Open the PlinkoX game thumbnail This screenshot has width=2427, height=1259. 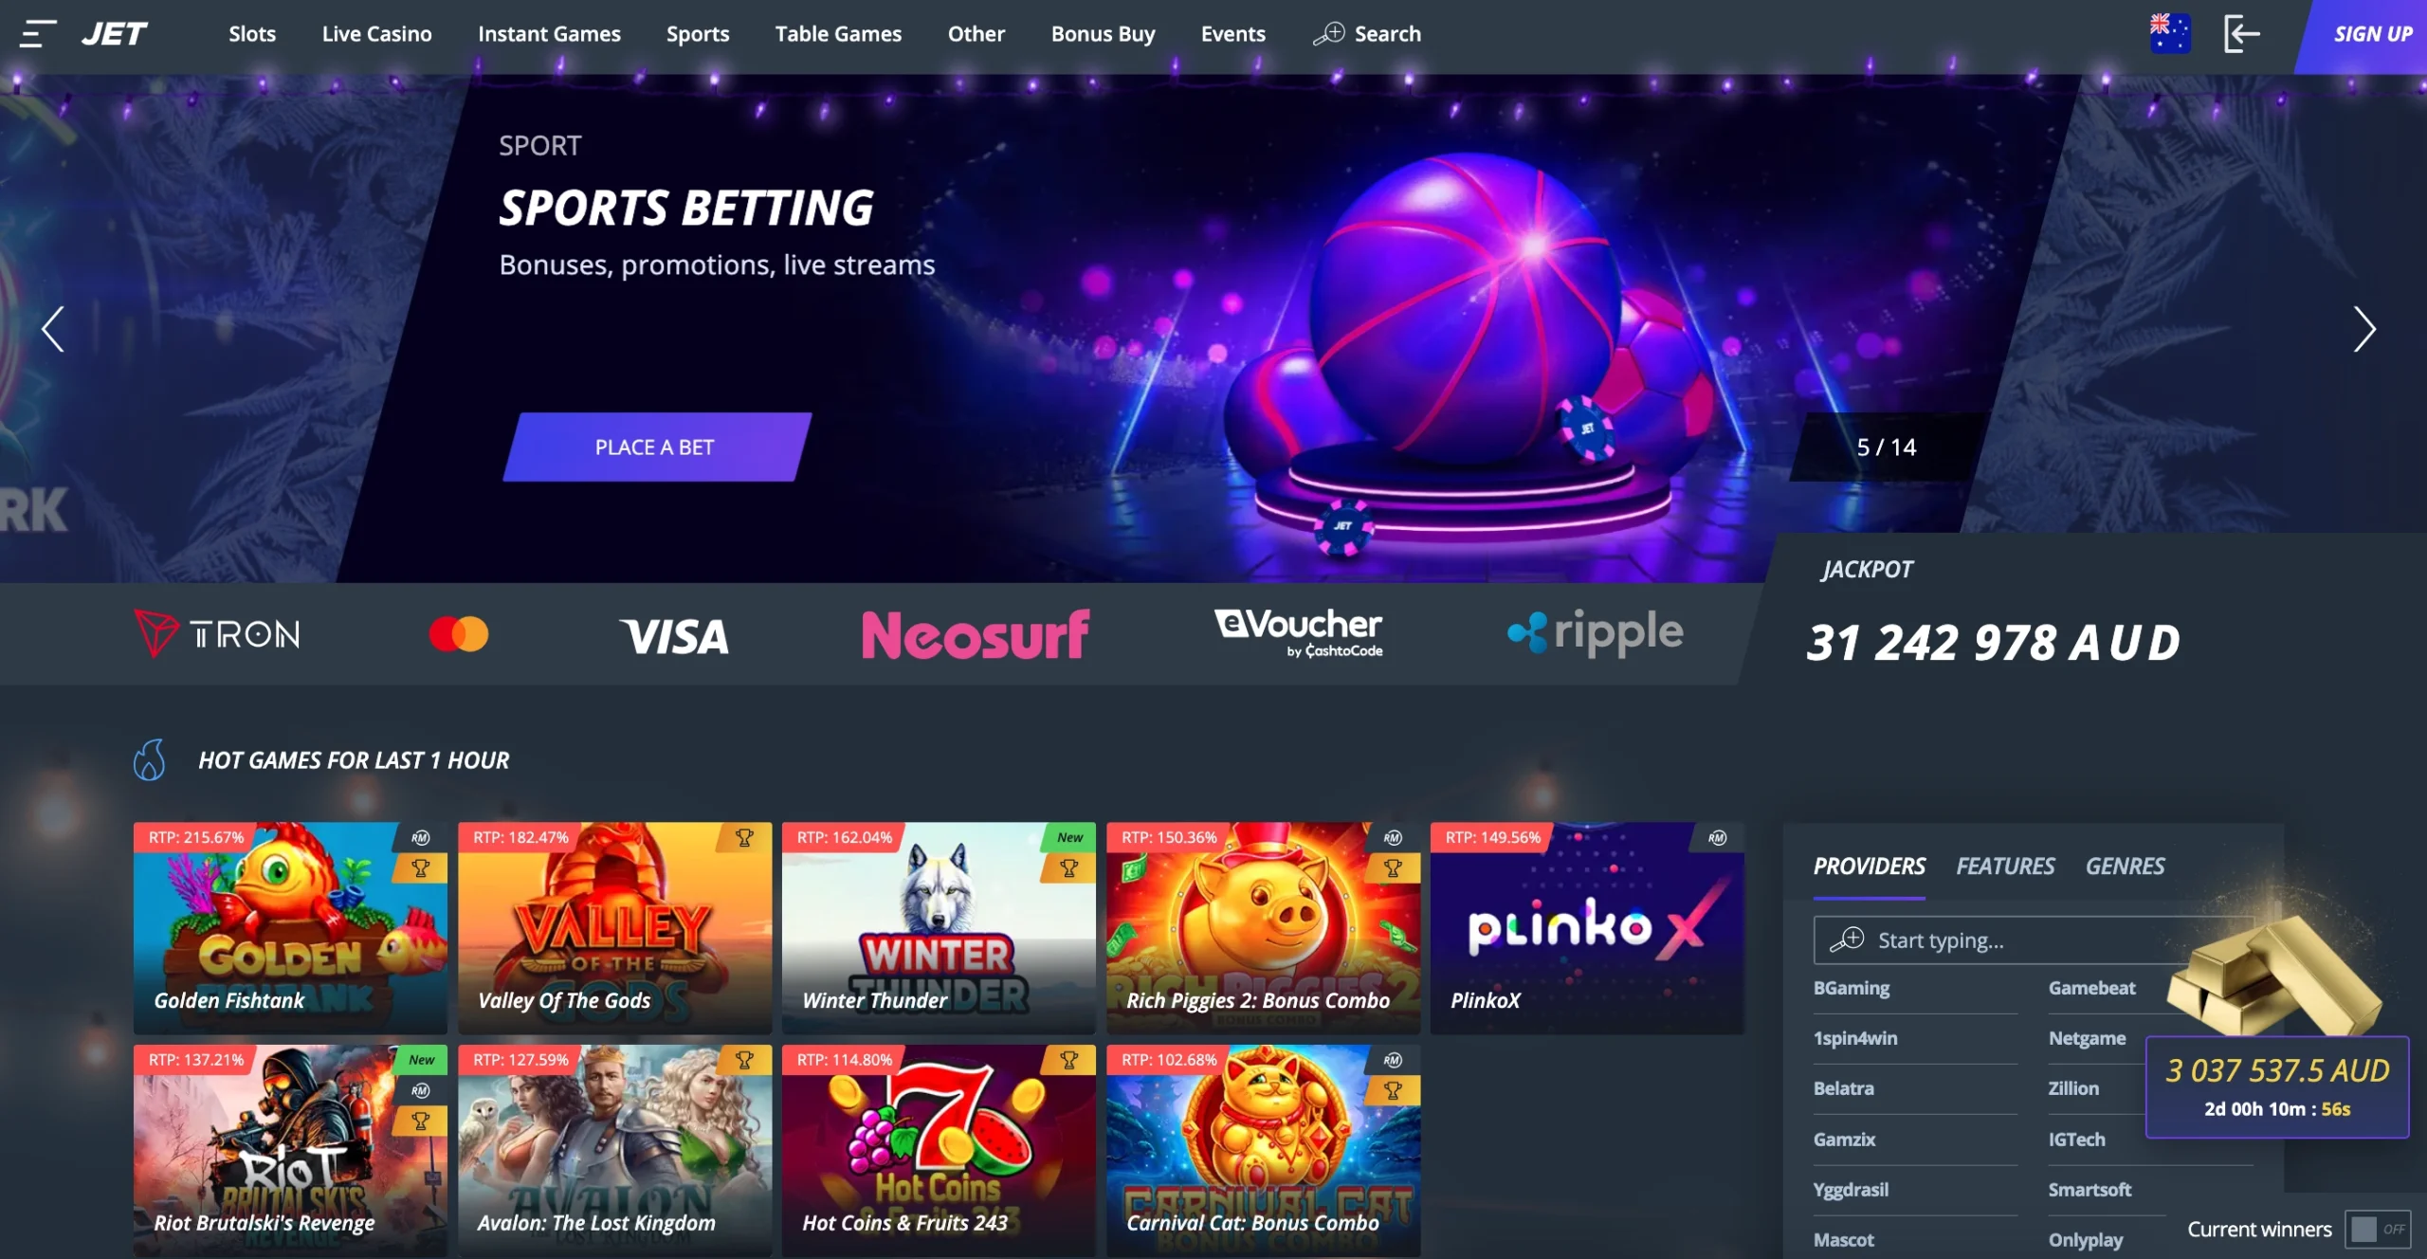[x=1587, y=927]
